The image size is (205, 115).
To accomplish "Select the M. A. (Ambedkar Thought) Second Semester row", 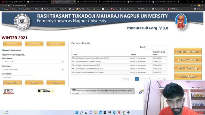I will pos(119,58).
